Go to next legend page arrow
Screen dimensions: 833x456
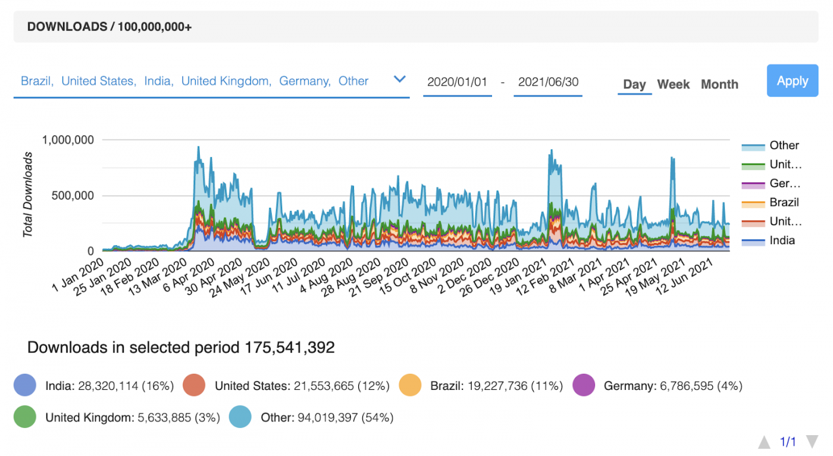pyautogui.click(x=812, y=442)
